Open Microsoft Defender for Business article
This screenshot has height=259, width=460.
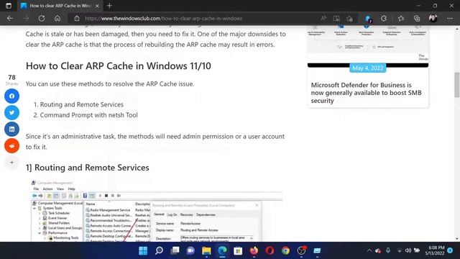pyautogui.click(x=366, y=93)
